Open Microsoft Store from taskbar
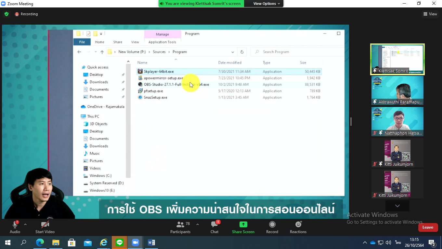The height and width of the screenshot is (249, 442). pyautogui.click(x=72, y=243)
